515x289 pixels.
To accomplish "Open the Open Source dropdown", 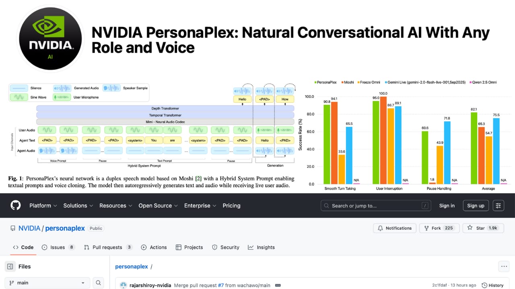I will point(158,206).
